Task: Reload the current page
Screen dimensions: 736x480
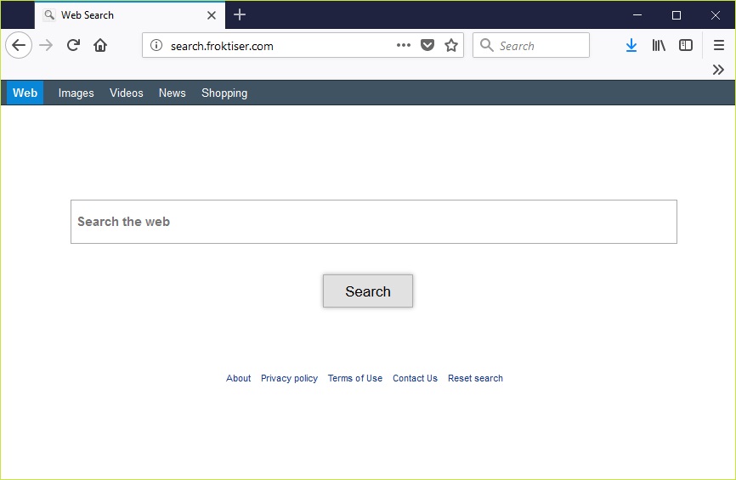Action: (73, 46)
